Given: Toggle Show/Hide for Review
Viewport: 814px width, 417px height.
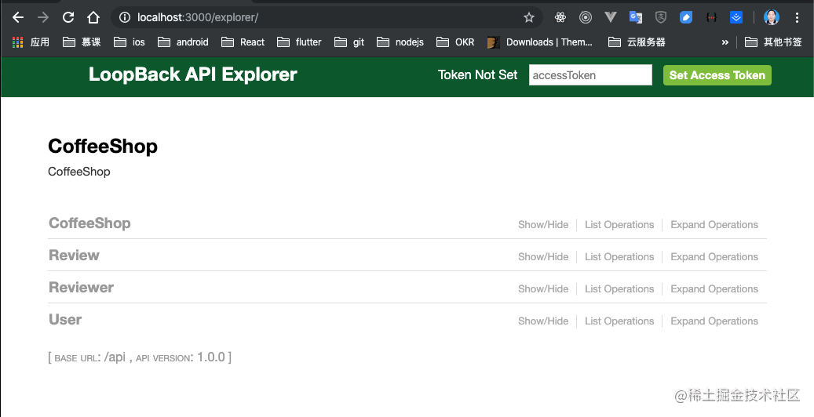Looking at the screenshot, I should 543,257.
